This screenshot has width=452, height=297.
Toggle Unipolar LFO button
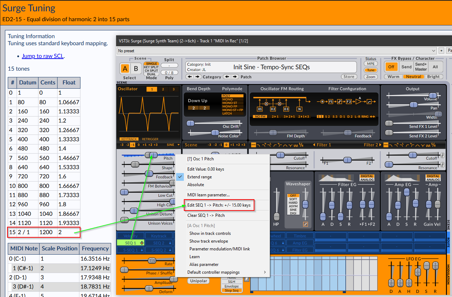[199, 281]
